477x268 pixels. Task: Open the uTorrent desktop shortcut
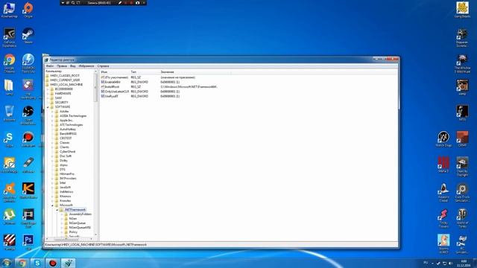(x=9, y=217)
